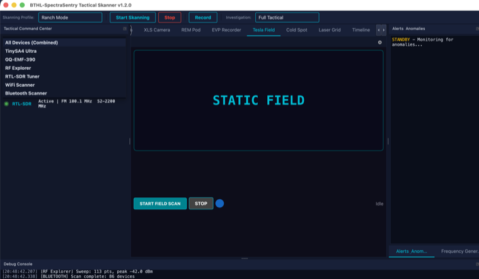This screenshot has height=279, width=479.
Task: Click the Active FM 100.1 MHz status text
Action: click(77, 104)
